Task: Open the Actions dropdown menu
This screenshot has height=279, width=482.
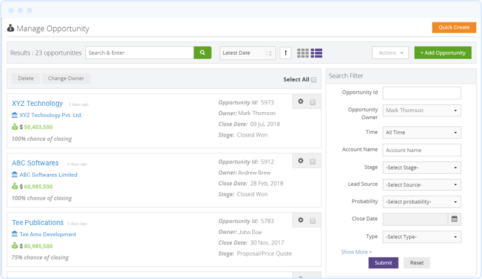Action: (x=390, y=53)
